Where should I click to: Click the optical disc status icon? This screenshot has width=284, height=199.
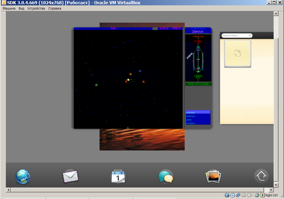(x=232, y=195)
